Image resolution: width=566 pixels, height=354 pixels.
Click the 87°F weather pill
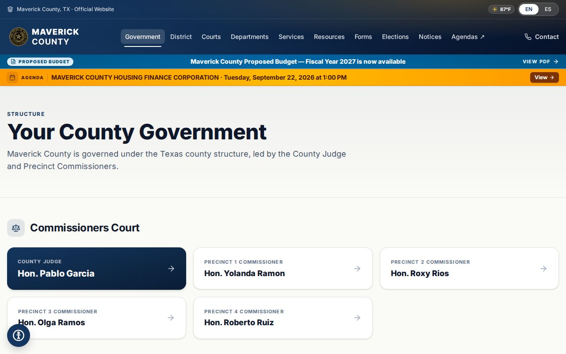pyautogui.click(x=501, y=9)
